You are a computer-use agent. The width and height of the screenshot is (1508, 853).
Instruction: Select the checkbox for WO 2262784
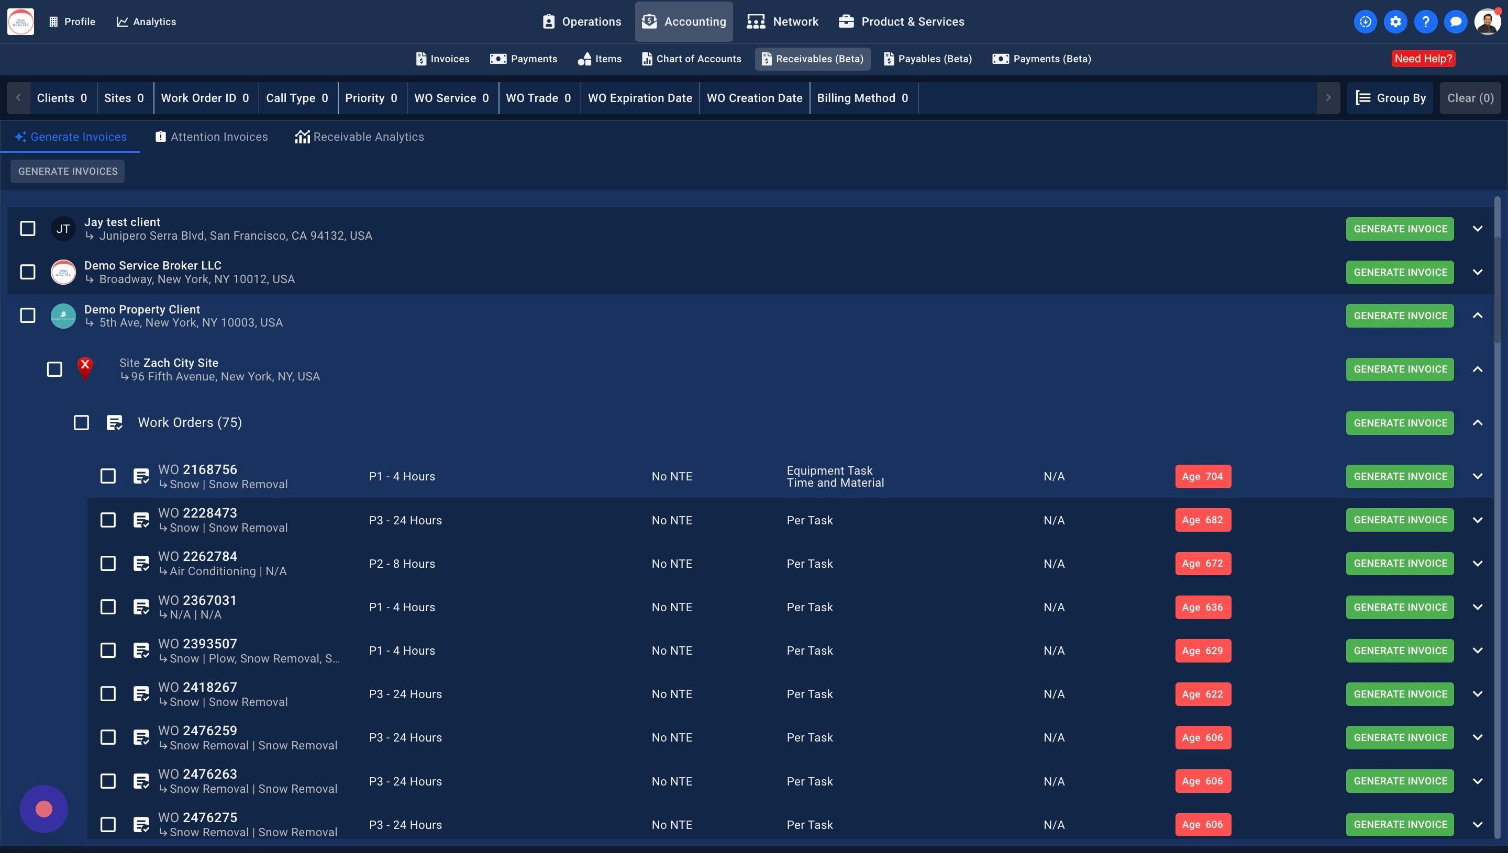108,564
